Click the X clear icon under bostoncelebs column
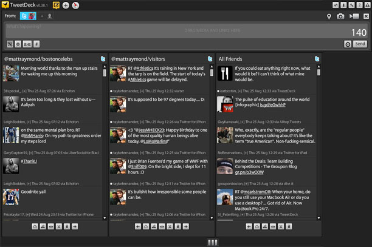The width and height of the screenshot is (372, 247). click(x=59, y=226)
